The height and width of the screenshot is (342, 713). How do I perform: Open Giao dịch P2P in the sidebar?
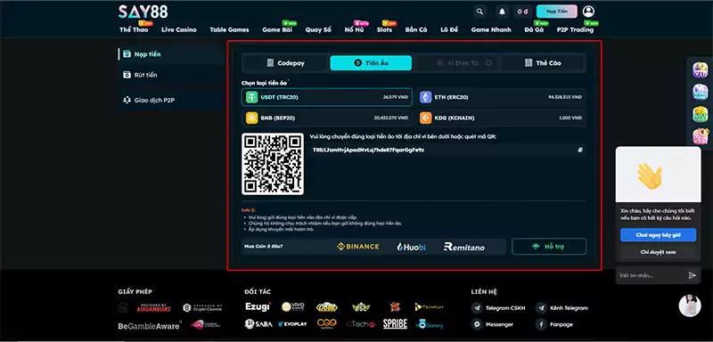point(171,100)
